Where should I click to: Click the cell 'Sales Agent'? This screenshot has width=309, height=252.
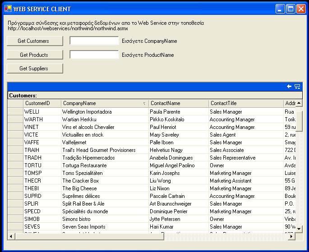click(x=246, y=135)
